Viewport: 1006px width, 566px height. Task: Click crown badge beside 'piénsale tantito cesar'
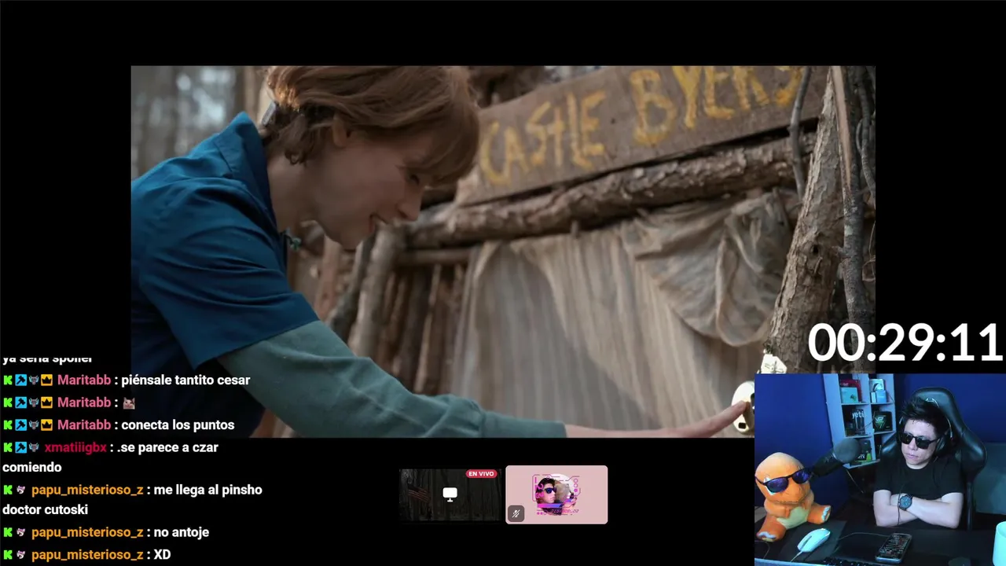coord(46,380)
